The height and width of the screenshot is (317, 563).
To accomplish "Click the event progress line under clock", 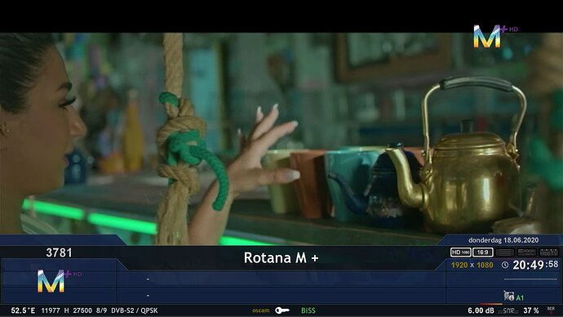I will pos(530,279).
